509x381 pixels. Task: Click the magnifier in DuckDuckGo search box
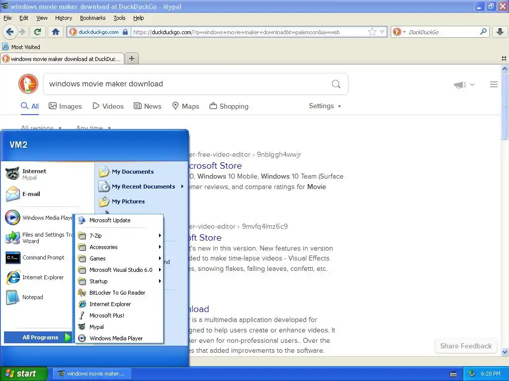(x=336, y=84)
